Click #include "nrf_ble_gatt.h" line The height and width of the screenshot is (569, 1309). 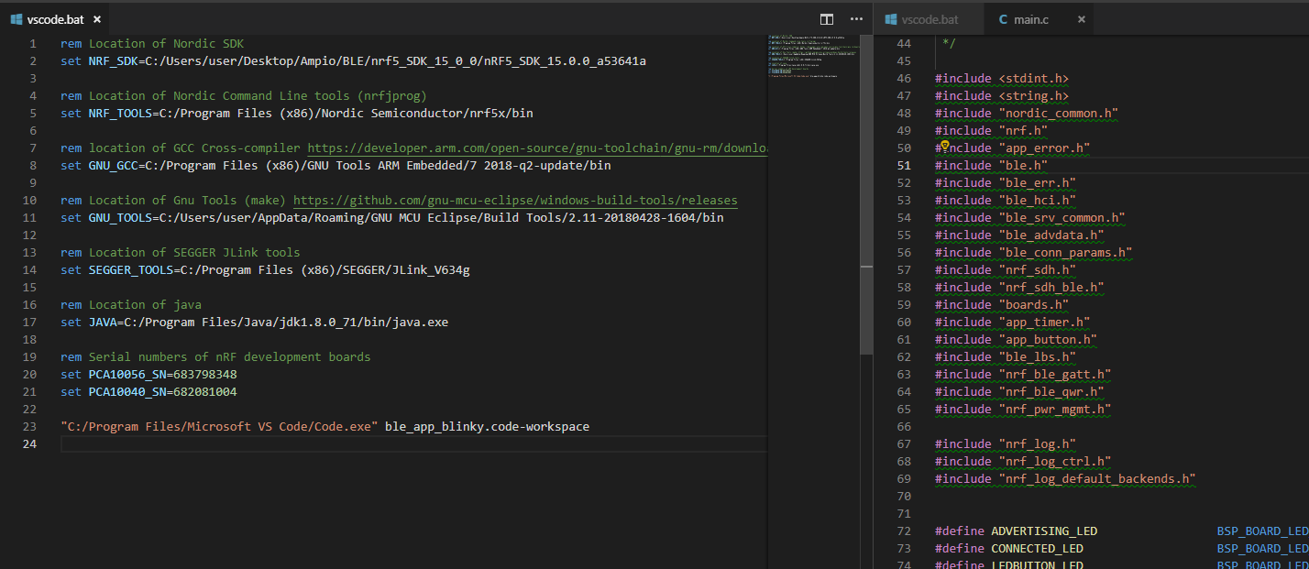click(1023, 374)
